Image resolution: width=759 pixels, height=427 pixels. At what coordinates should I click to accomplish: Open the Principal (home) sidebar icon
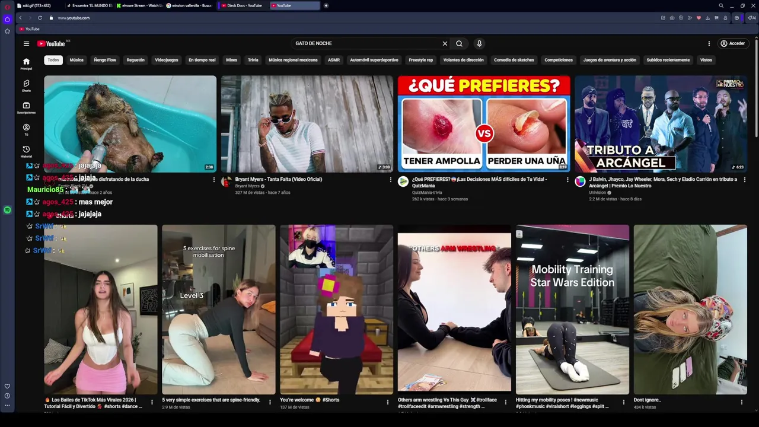26,64
